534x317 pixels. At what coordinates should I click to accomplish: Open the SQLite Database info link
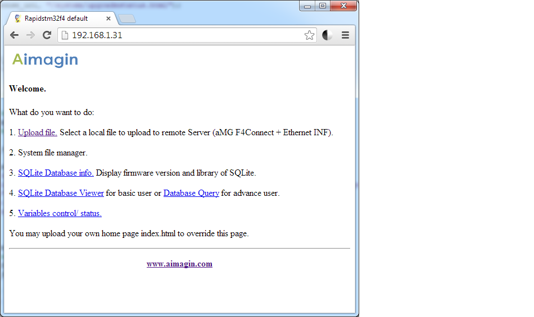click(56, 173)
